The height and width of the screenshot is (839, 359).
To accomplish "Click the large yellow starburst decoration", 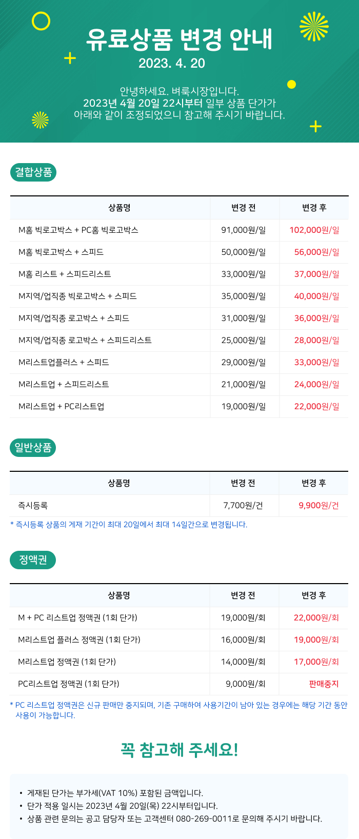I will pyautogui.click(x=314, y=27).
